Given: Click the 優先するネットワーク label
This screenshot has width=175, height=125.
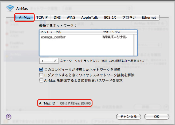Looking at the screenshot, I should click(x=58, y=26).
